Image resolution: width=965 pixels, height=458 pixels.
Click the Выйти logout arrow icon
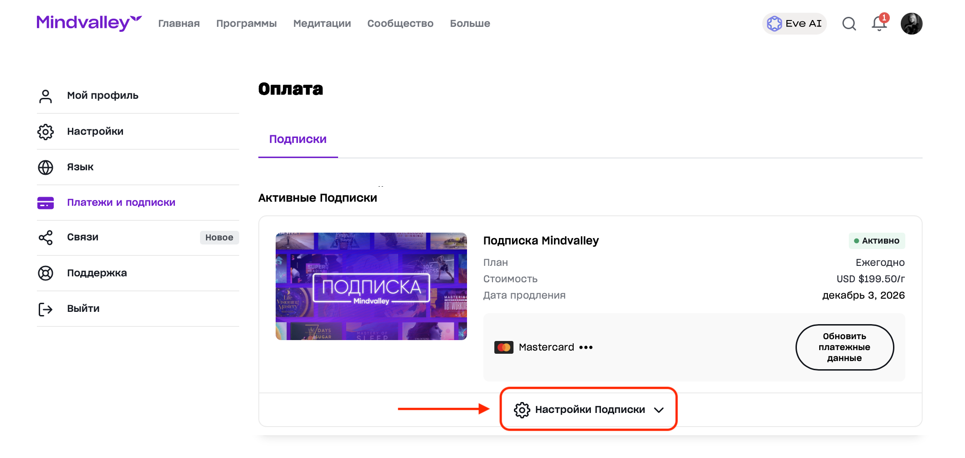(x=45, y=308)
